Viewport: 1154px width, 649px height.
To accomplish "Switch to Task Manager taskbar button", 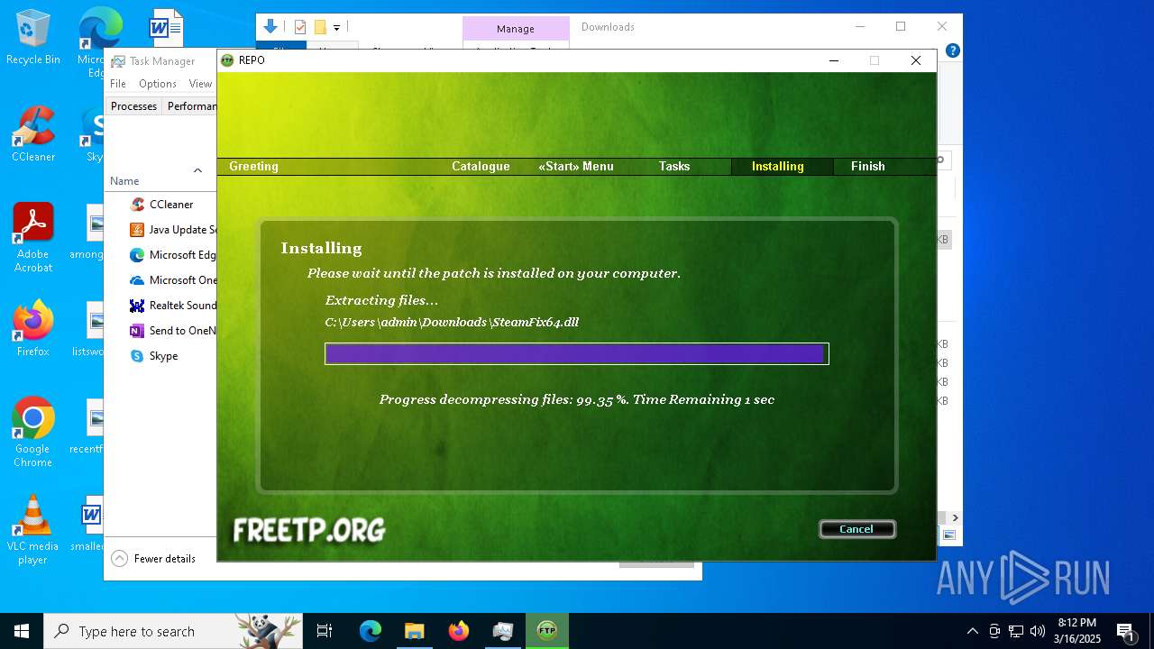I will (503, 631).
